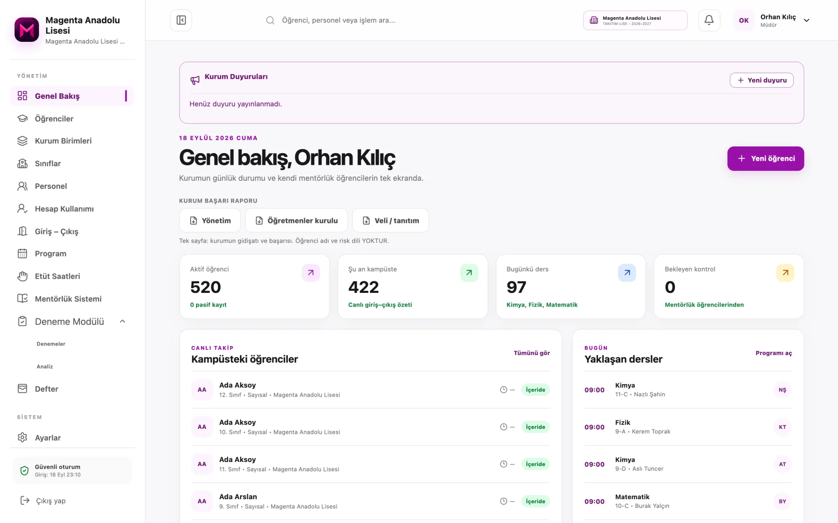This screenshot has width=838, height=523.
Task: Click the Yeni öğrenci button
Action: click(x=766, y=159)
